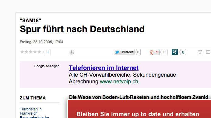Open the rating count bubble
The width and height of the screenshot is (211, 118).
pyautogui.click(x=47, y=52)
